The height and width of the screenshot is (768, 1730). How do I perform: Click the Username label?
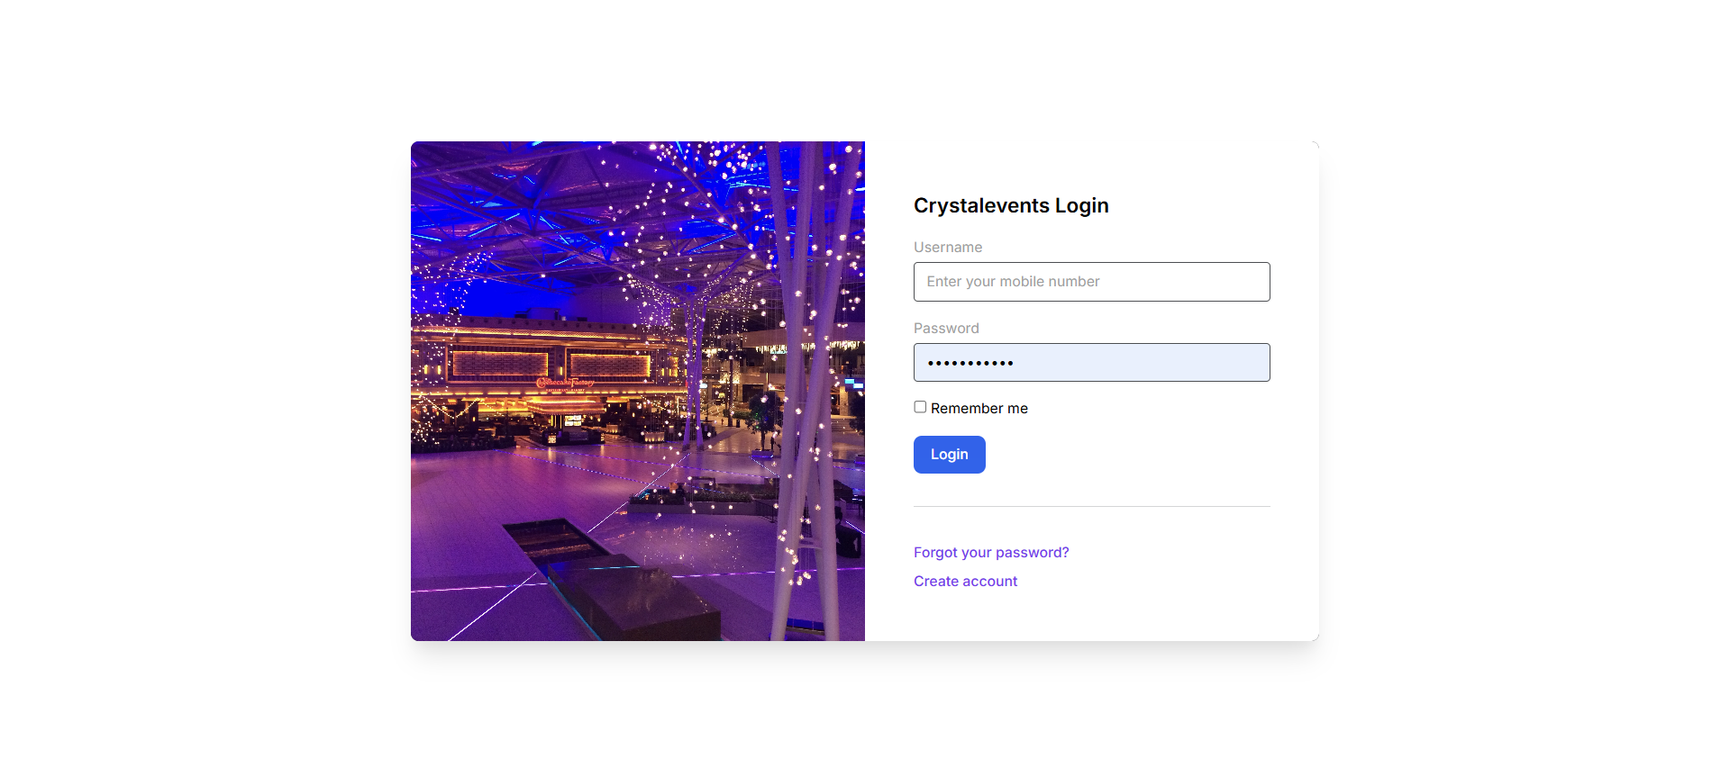coord(948,248)
